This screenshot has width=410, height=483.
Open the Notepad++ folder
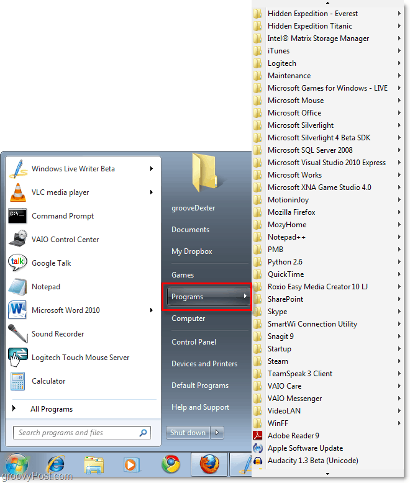click(x=328, y=237)
